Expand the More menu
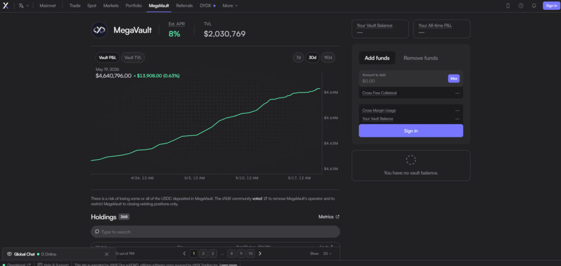The image size is (561, 266). 230,5
